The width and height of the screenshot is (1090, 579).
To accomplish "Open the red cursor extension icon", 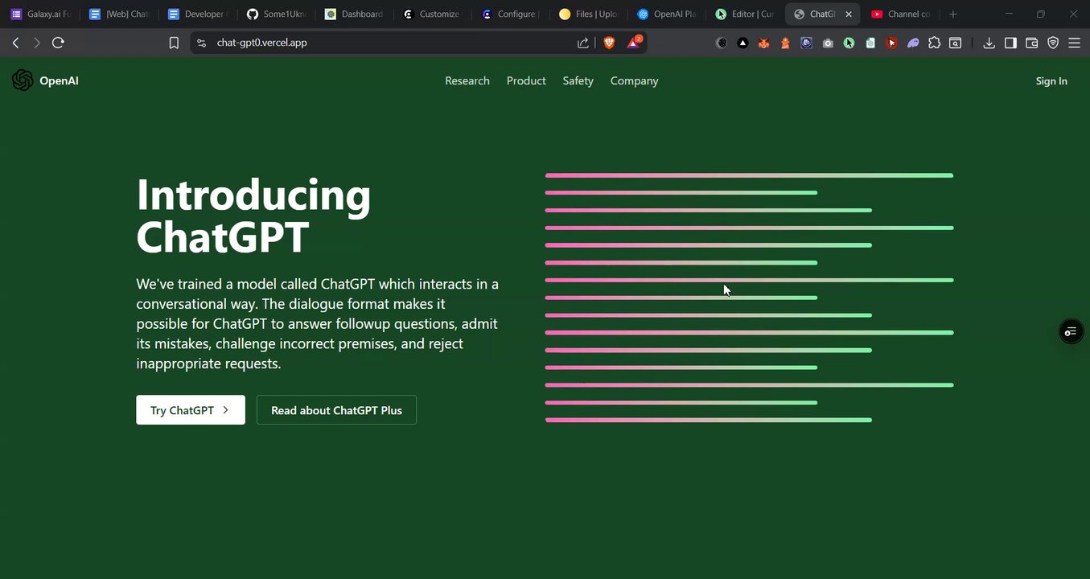I will 891,43.
